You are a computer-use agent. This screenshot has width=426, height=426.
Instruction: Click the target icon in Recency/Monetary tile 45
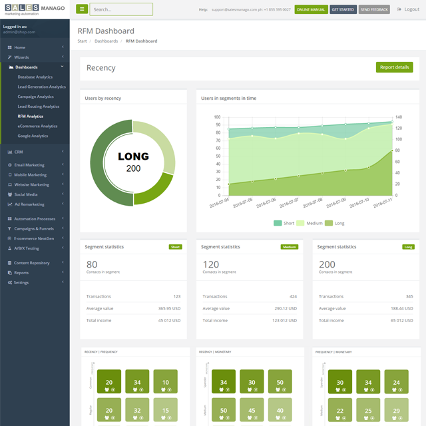(256, 418)
